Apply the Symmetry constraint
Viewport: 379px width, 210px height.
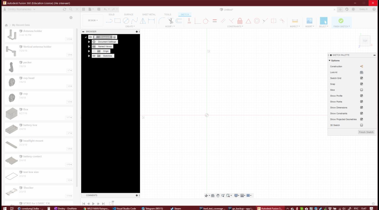point(274,21)
